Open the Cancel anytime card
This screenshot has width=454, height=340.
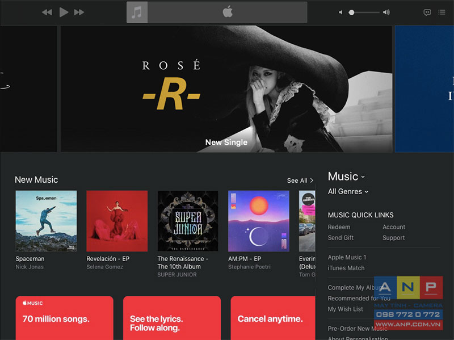pyautogui.click(x=273, y=318)
